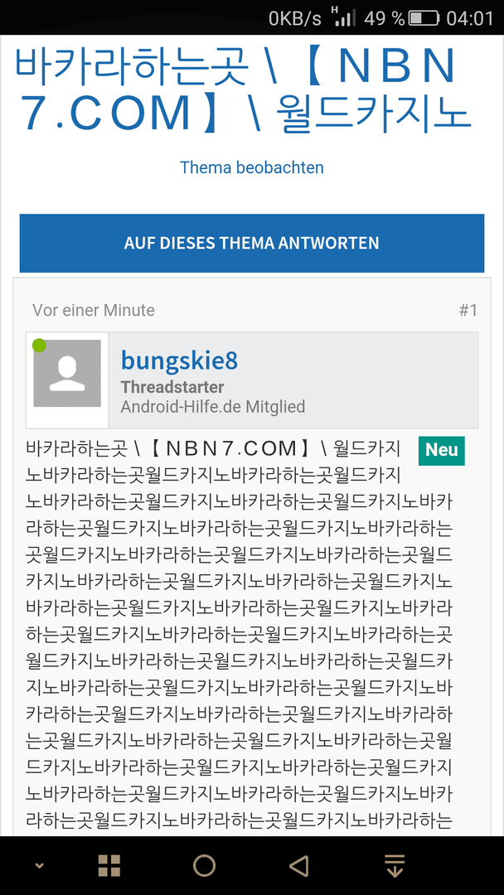Open recent apps with the four-squares icon

pyautogui.click(x=109, y=865)
